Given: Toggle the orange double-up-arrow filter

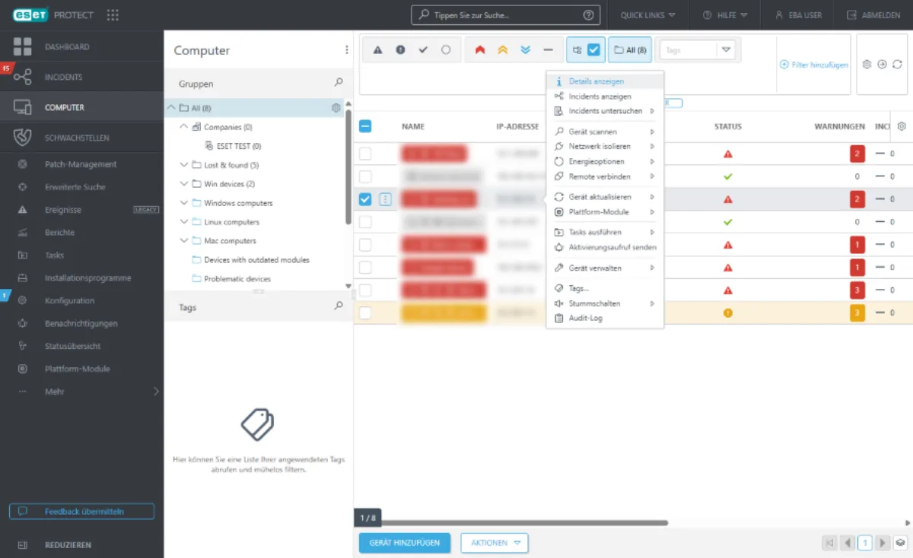Looking at the screenshot, I should (x=502, y=50).
